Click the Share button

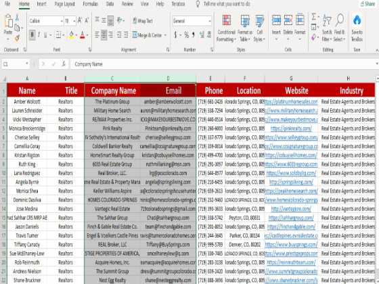pos(367,4)
